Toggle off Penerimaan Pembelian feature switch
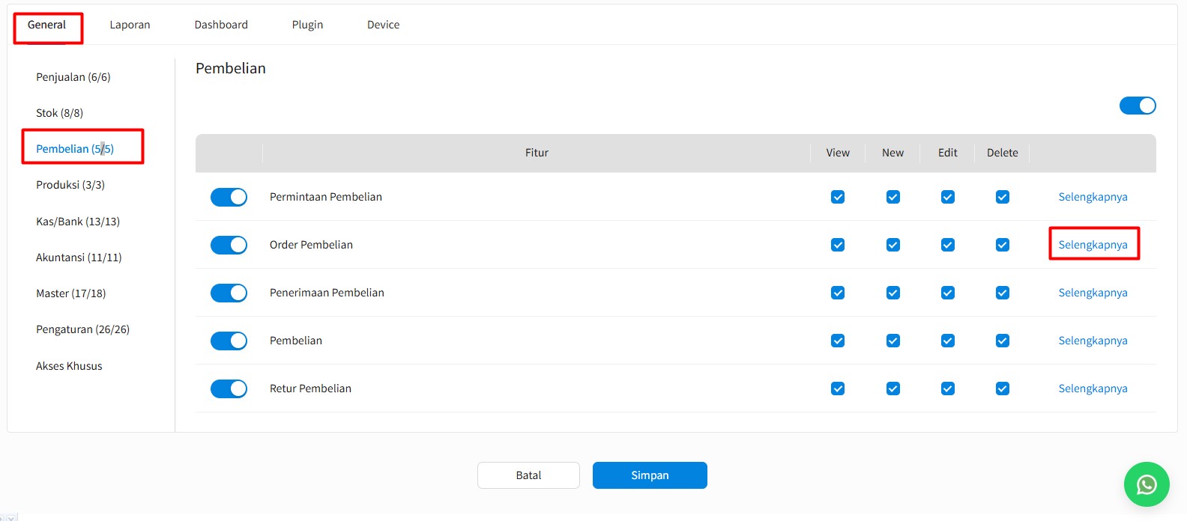Screen dimensions: 1187x521 pyautogui.click(x=229, y=293)
